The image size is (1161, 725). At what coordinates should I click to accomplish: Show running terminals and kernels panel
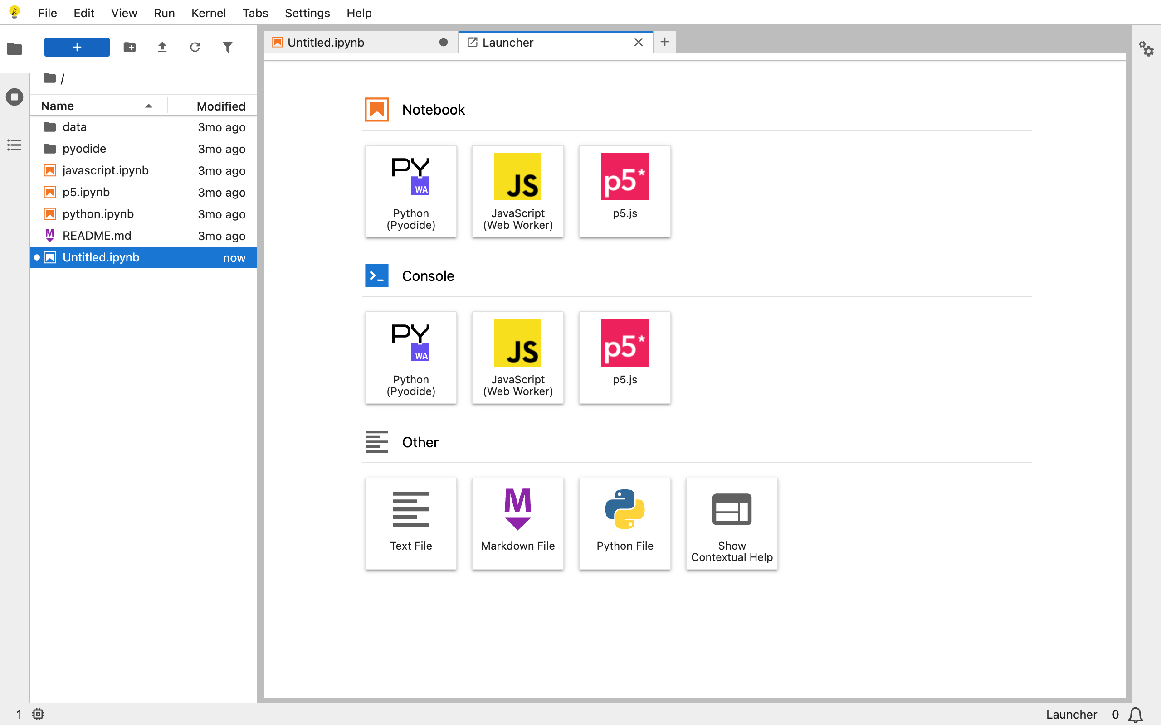(15, 97)
